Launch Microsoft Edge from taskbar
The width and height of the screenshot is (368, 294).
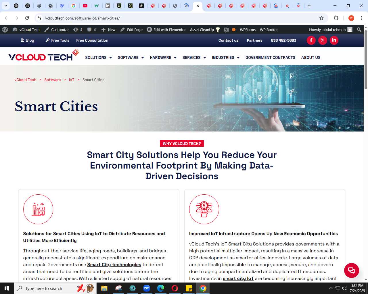point(161,288)
